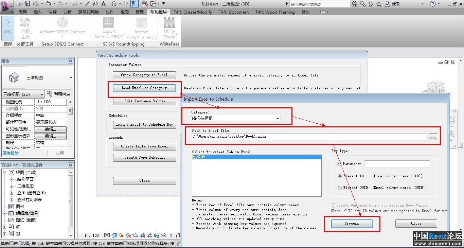Image resolution: width=464 pixels, height=248 pixels.
Task: Select the Element GUID radio button
Action: point(339,188)
